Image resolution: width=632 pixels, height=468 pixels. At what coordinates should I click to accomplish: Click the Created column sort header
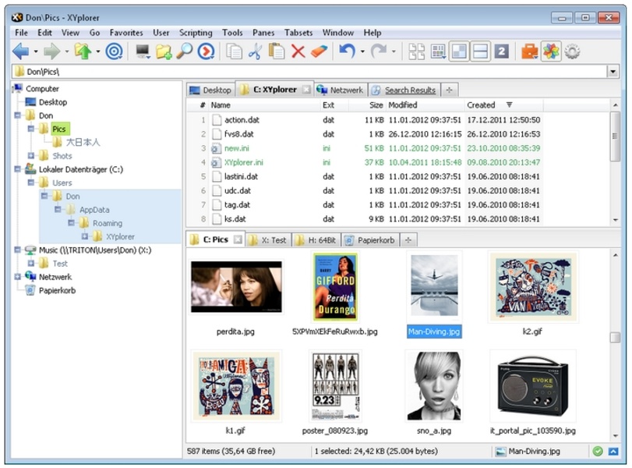[481, 105]
